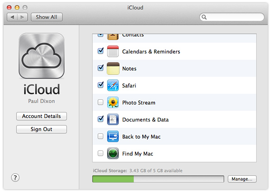Go forward with the right arrow button
The width and height of the screenshot is (270, 196).
[x=22, y=17]
